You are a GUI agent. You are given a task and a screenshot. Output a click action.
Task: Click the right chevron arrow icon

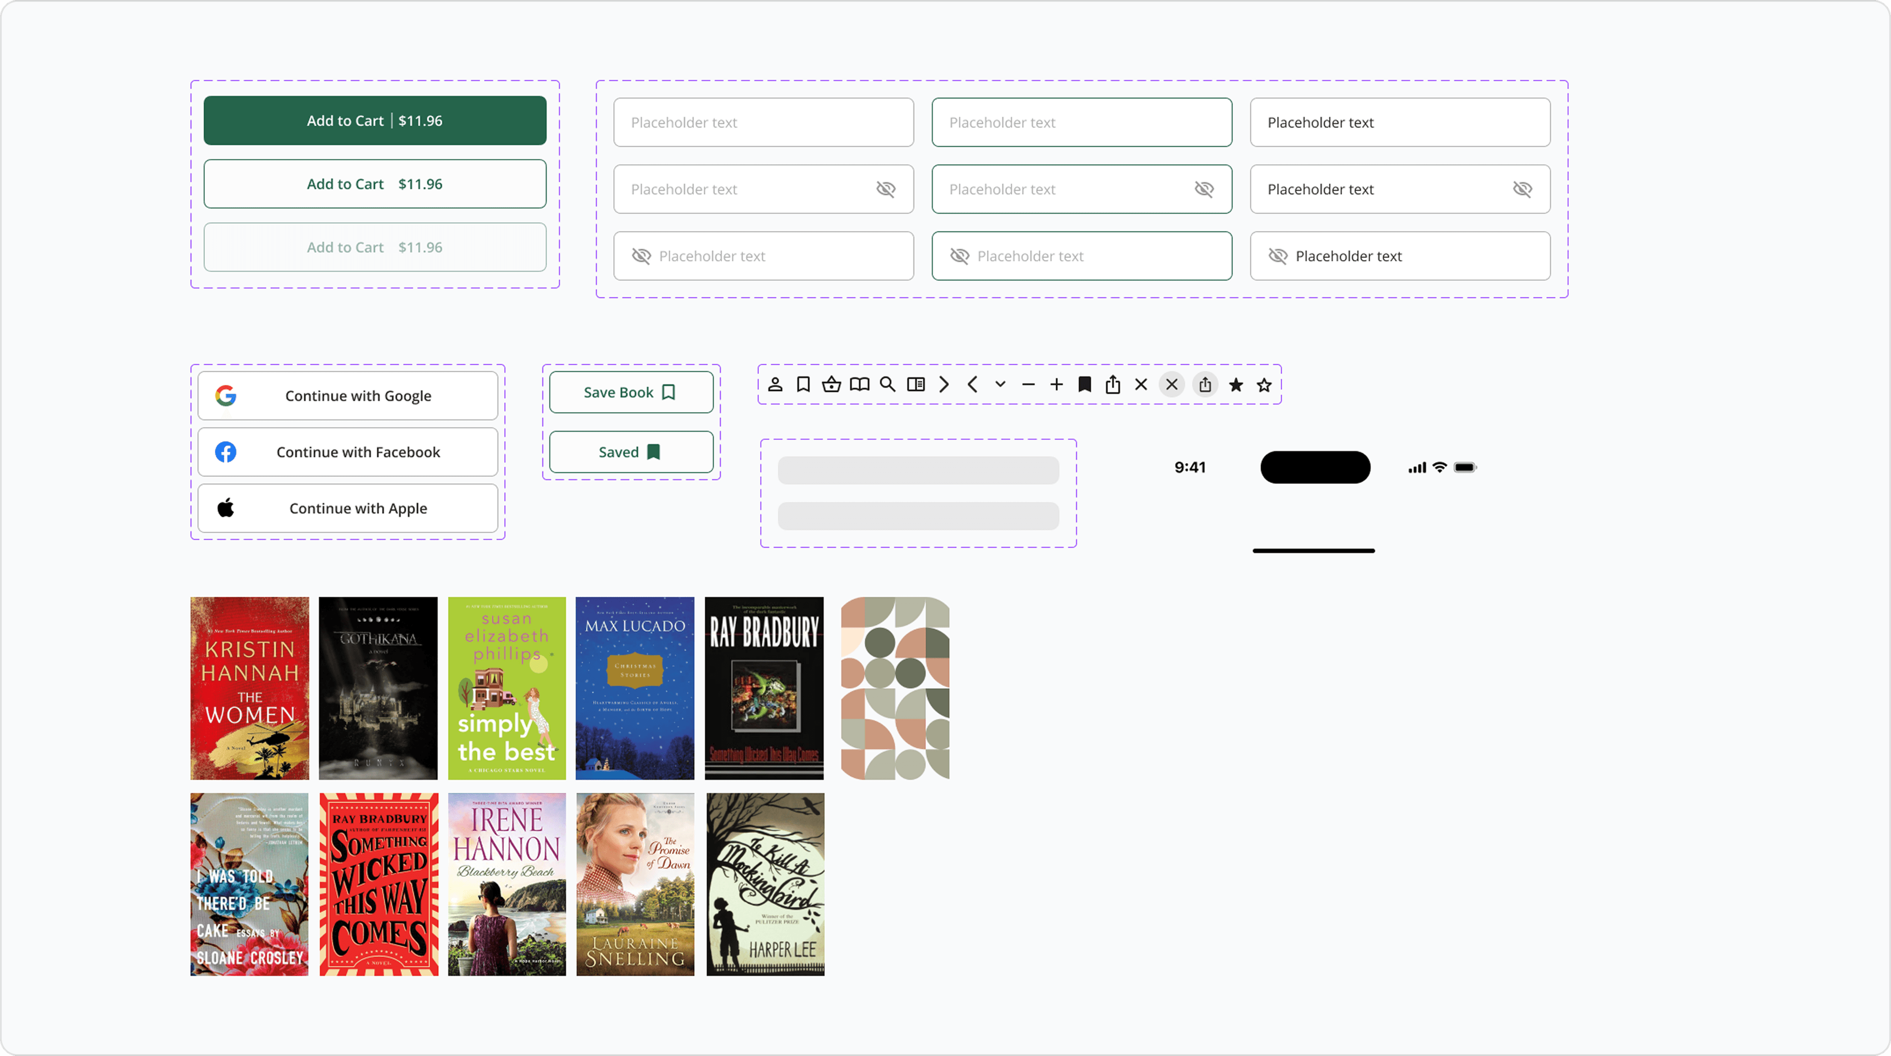(x=944, y=384)
